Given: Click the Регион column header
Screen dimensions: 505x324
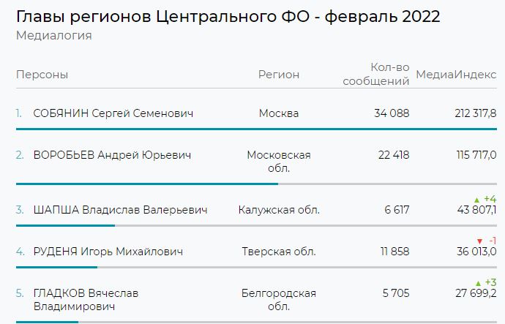Looking at the screenshot, I should click(279, 75).
